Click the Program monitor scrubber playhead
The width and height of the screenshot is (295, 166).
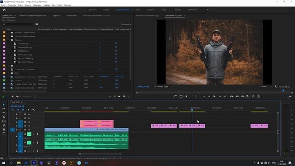(283, 90)
